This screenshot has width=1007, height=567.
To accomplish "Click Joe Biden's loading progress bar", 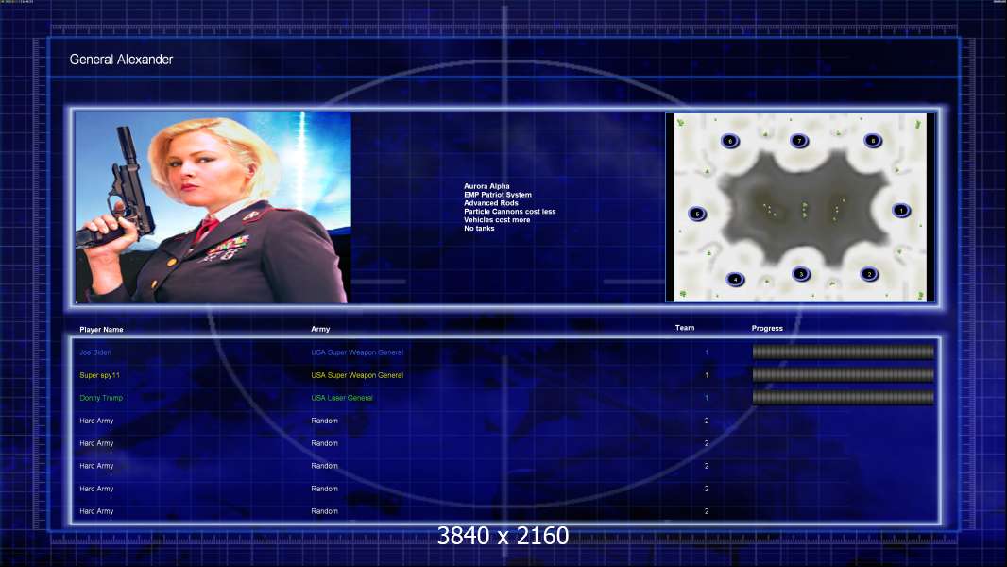I will tap(844, 352).
